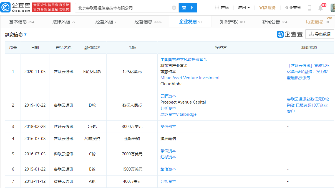Click the 融资信息 section heading
This screenshot has height=188, width=335.
[16, 35]
